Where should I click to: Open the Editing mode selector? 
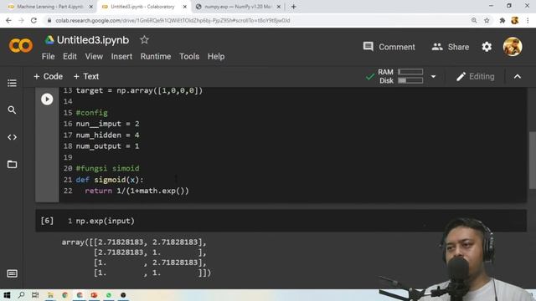[x=476, y=76]
